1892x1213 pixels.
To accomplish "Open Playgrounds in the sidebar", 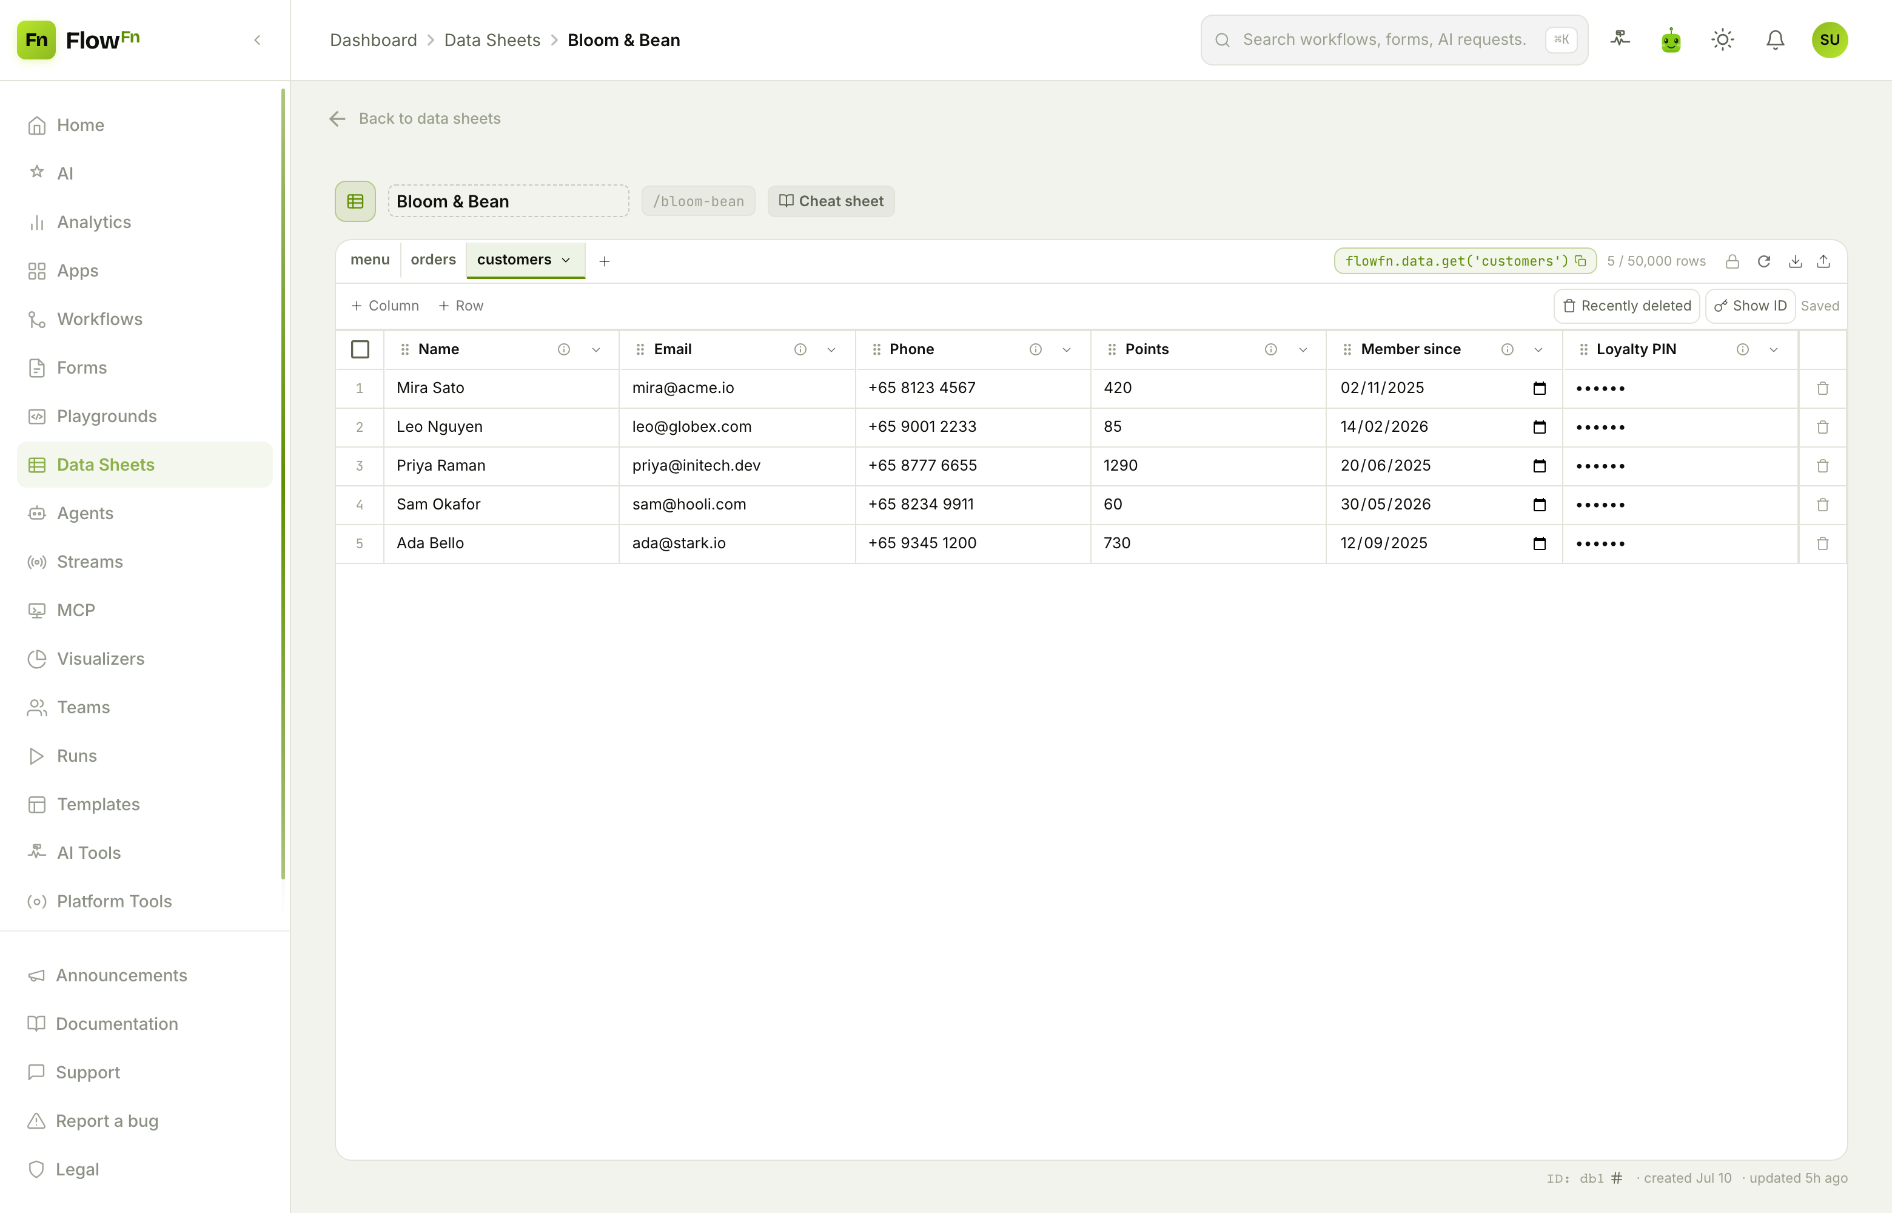I will 145,416.
